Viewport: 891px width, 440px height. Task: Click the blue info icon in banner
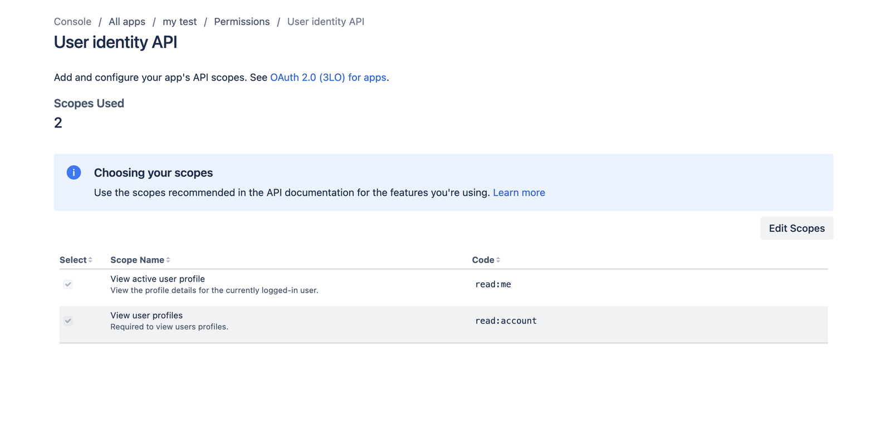click(x=74, y=172)
